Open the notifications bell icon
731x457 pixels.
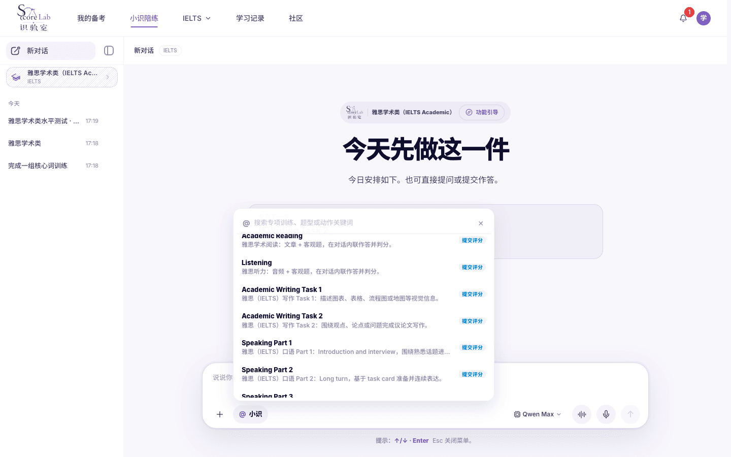point(683,18)
